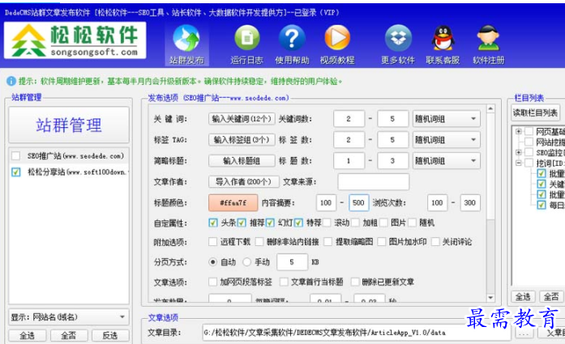The height and width of the screenshot is (344, 565).
Task: Open the 显示: 网站名(域名) dropdown
Action: [x=68, y=317]
